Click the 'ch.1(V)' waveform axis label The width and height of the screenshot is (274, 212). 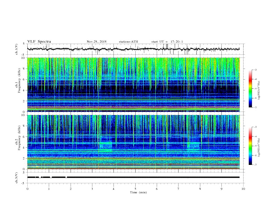tap(17, 49)
